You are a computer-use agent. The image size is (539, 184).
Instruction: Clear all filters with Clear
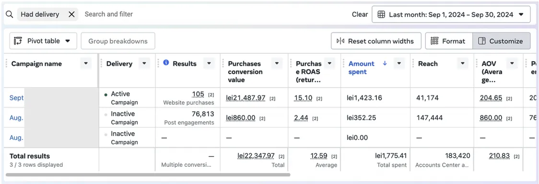360,14
